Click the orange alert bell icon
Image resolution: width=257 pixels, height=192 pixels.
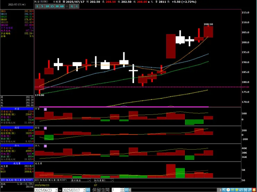click(254, 190)
